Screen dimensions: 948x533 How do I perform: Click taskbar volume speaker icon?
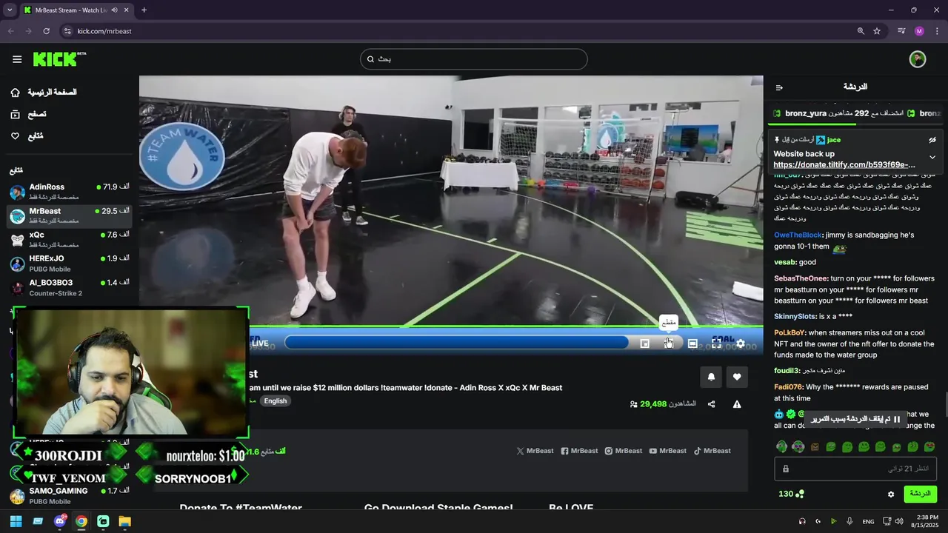tap(898, 521)
